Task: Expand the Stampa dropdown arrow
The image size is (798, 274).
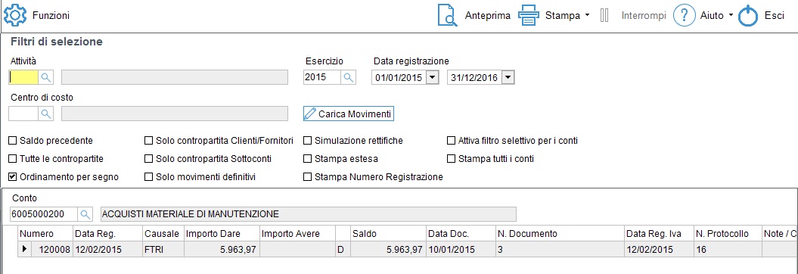Action: click(587, 15)
